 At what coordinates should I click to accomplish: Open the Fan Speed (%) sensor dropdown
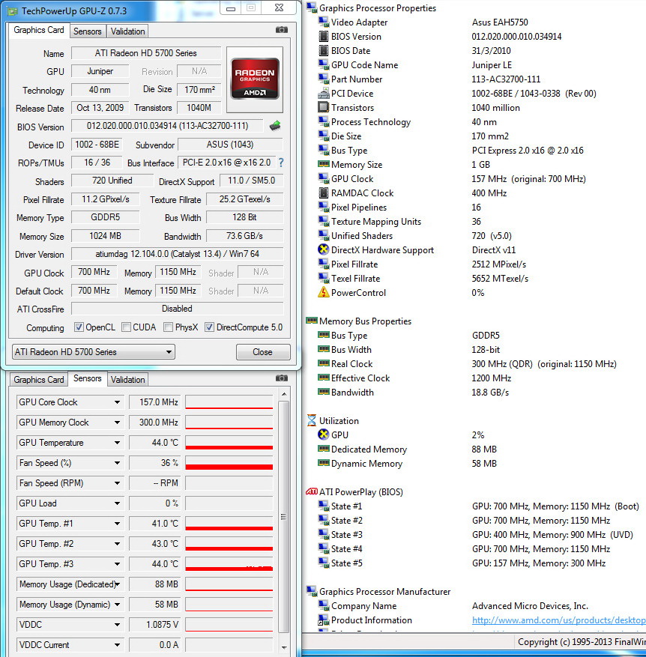click(x=117, y=463)
